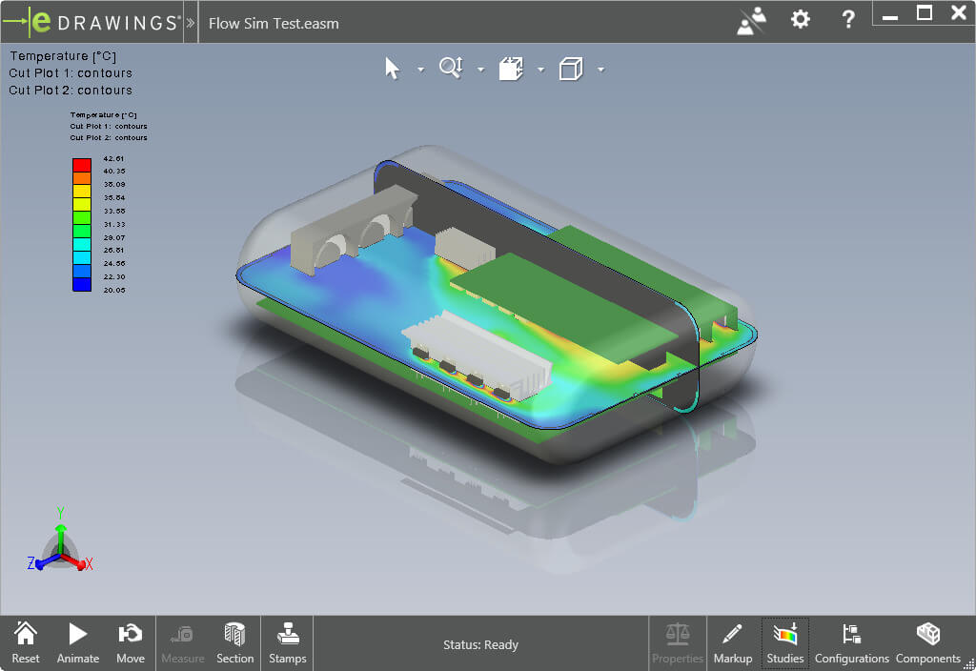Image resolution: width=976 pixels, height=671 pixels.
Task: Select the arrow selection tool
Action: [x=394, y=68]
